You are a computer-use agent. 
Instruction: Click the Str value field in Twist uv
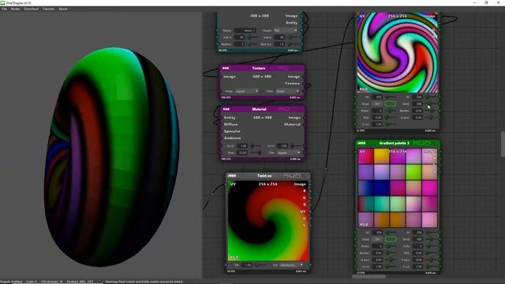pyautogui.click(x=247, y=265)
